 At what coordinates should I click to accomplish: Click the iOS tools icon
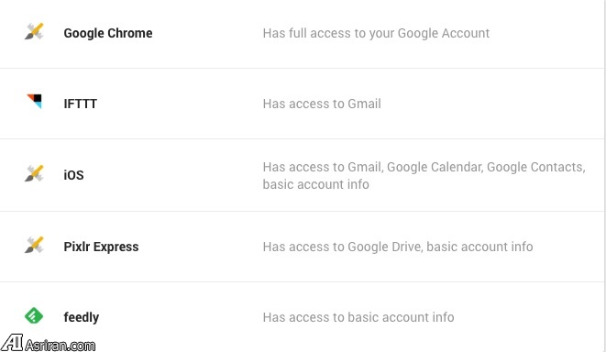click(34, 173)
